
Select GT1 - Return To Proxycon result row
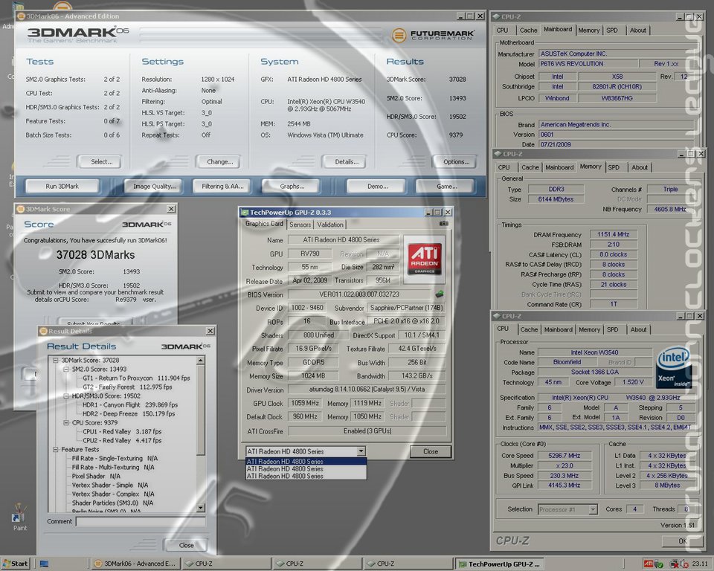coord(136,378)
